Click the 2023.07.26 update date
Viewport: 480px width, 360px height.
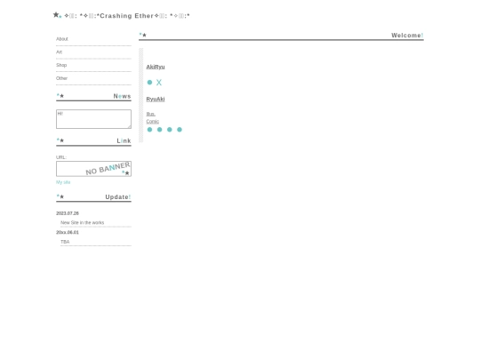tap(68, 213)
